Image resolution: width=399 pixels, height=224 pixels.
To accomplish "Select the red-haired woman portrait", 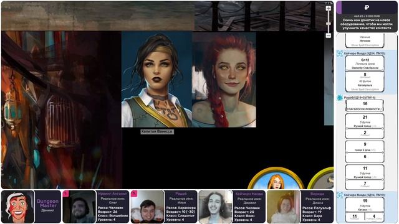I will (224, 79).
